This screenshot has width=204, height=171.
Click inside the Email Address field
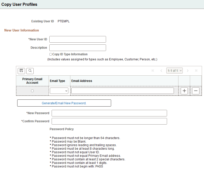[122, 91]
